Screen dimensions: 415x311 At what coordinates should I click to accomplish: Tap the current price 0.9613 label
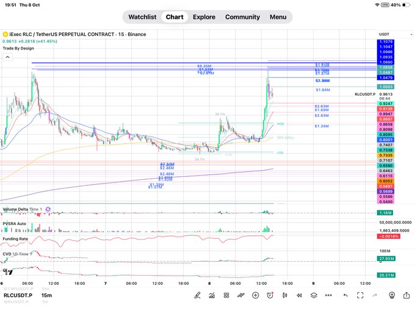(x=386, y=94)
